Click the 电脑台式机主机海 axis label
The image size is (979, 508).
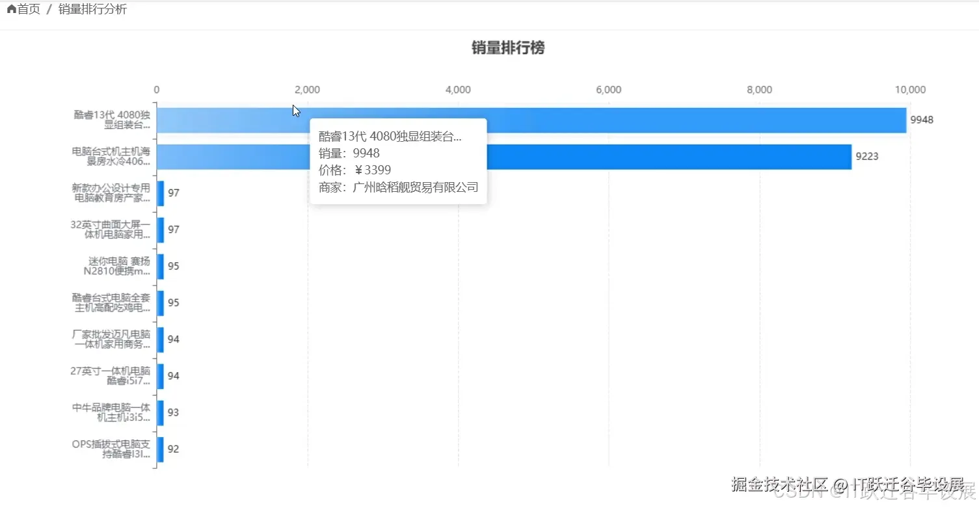pyautogui.click(x=111, y=157)
